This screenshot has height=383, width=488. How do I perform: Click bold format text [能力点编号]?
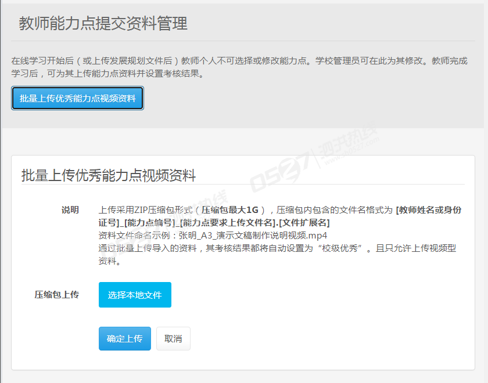[150, 223]
